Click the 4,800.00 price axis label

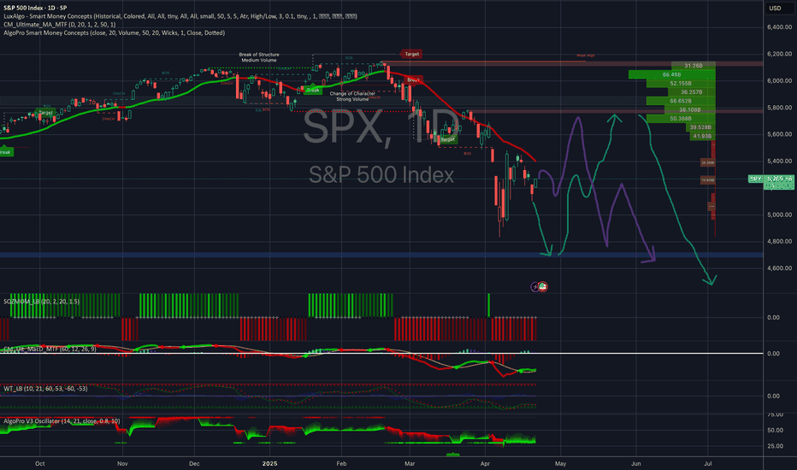(779, 242)
